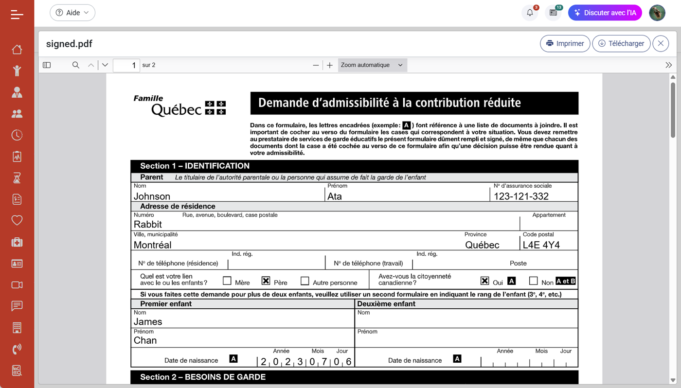Click the Imprimer button
This screenshot has width=681, height=388.
565,43
